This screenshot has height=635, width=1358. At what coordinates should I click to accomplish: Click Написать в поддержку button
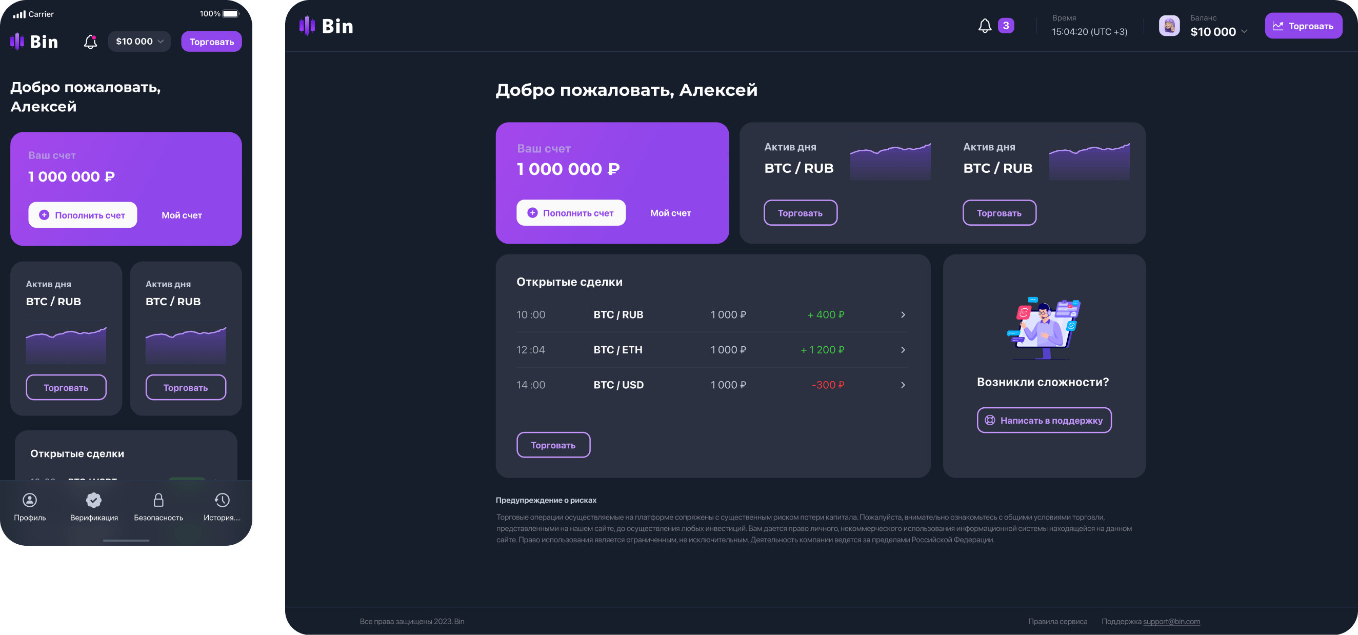(x=1044, y=421)
